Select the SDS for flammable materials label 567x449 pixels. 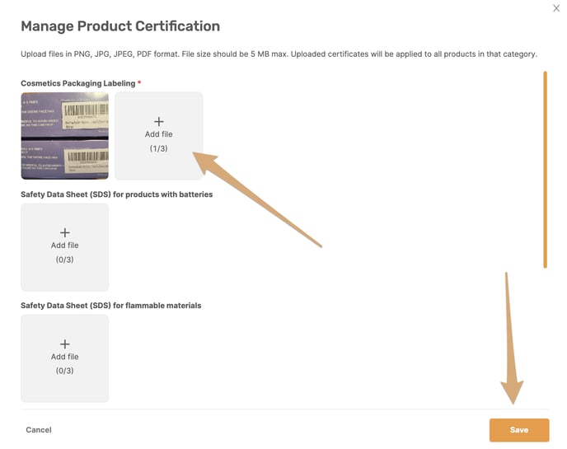coord(110,306)
